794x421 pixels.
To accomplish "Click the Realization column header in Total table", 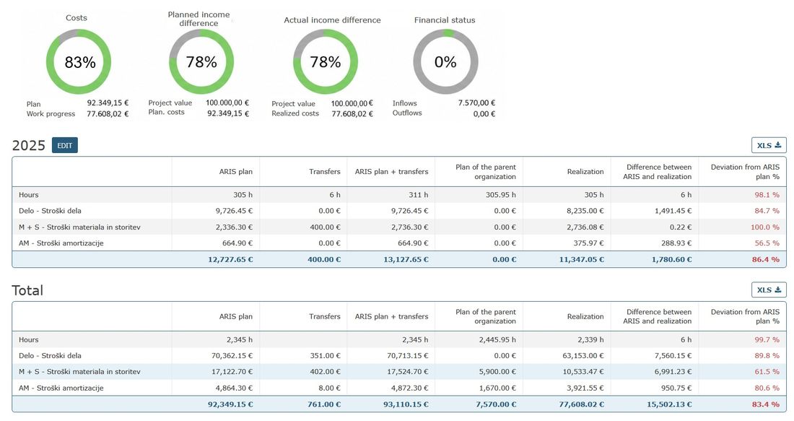I will click(x=585, y=316).
